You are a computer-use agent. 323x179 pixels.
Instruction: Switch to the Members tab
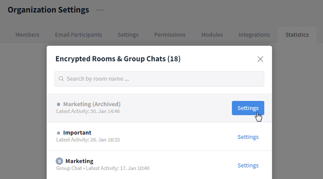27,35
